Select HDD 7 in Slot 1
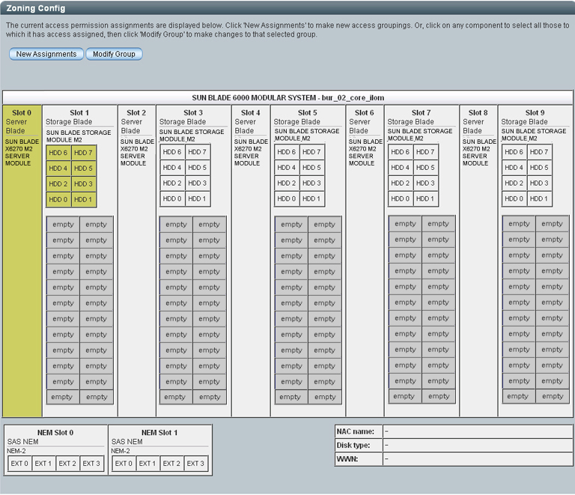This screenshot has width=575, height=495. point(83,153)
